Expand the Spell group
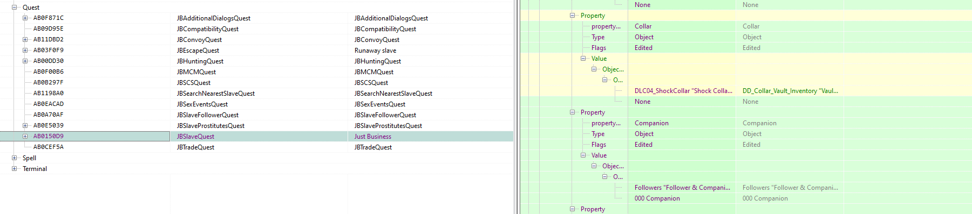Screen dimensions: 972x214 [x=15, y=158]
